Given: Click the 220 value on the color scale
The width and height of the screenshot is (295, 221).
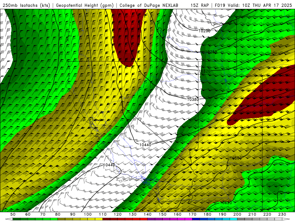Looking at the screenshot, I should pyautogui.click(x=267, y=214).
